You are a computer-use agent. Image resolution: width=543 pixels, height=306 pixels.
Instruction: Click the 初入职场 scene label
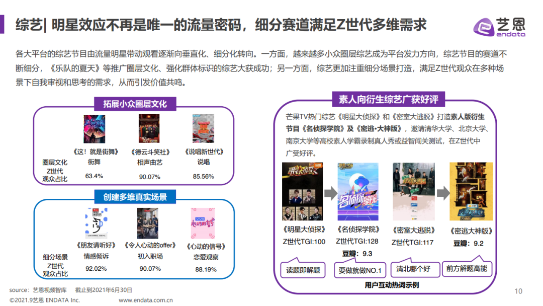coord(150,256)
